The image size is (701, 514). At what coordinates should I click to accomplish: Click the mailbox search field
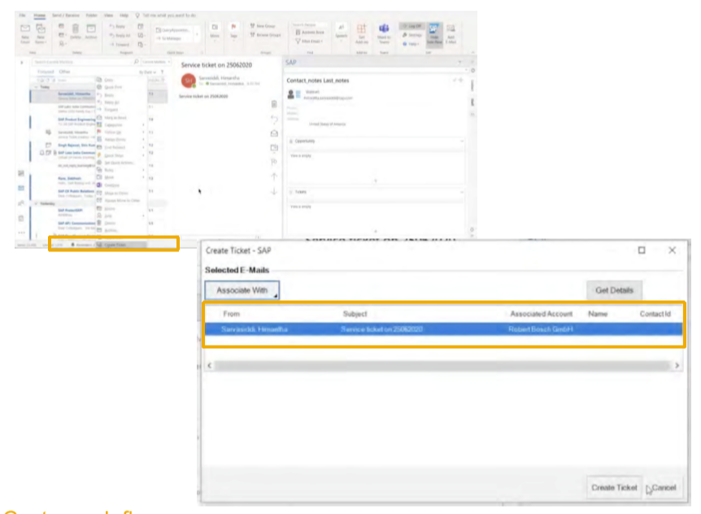click(85, 62)
